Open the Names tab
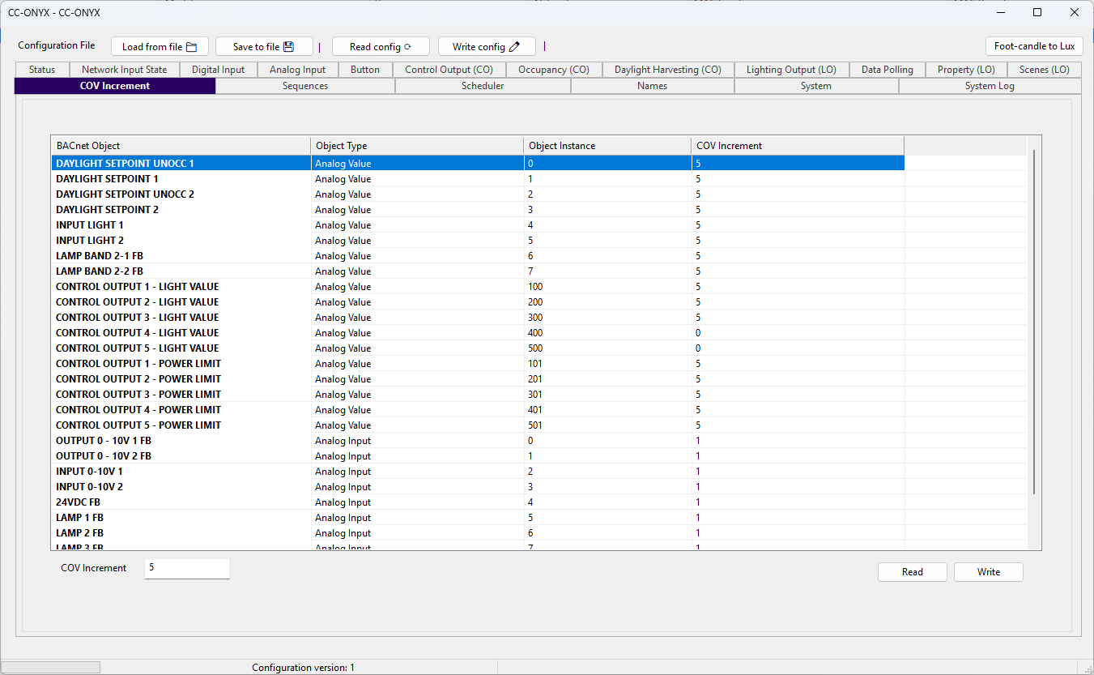 (653, 86)
